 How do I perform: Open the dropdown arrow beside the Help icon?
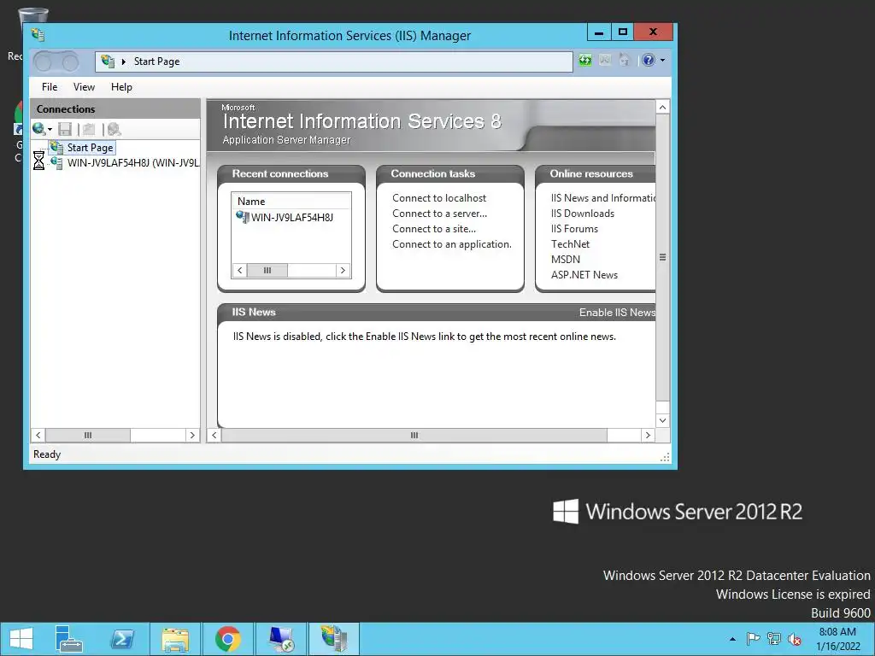(662, 61)
